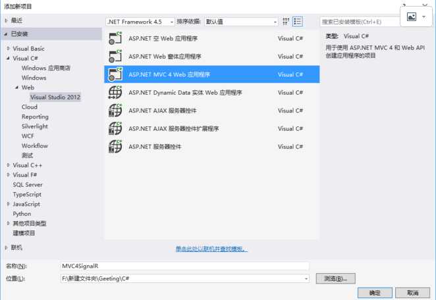Viewport: 436px width, 300px height.
Task: Select the Cloud category
Action: (x=29, y=107)
